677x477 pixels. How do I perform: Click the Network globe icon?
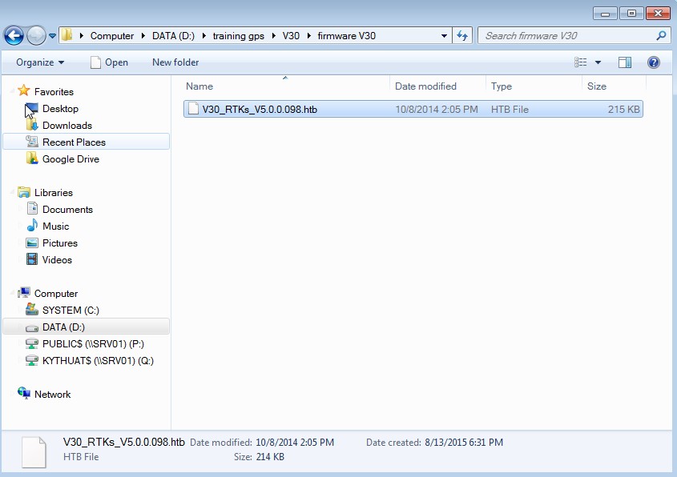click(24, 393)
